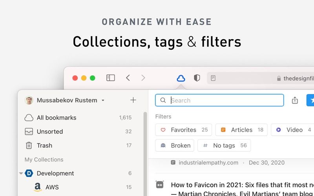Click the industrialempathy.com source text
This screenshot has height=196, width=314.
coord(208,163)
